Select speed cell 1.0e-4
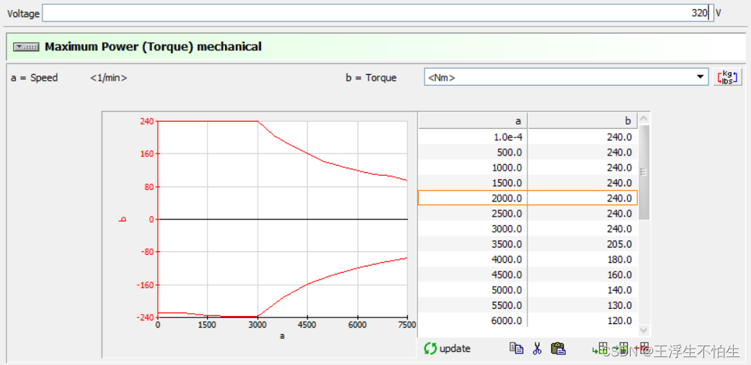 473,137
